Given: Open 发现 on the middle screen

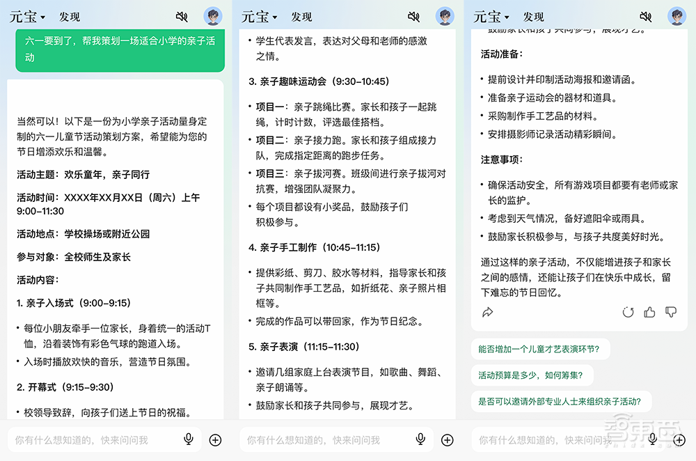Looking at the screenshot, I should pos(301,17).
